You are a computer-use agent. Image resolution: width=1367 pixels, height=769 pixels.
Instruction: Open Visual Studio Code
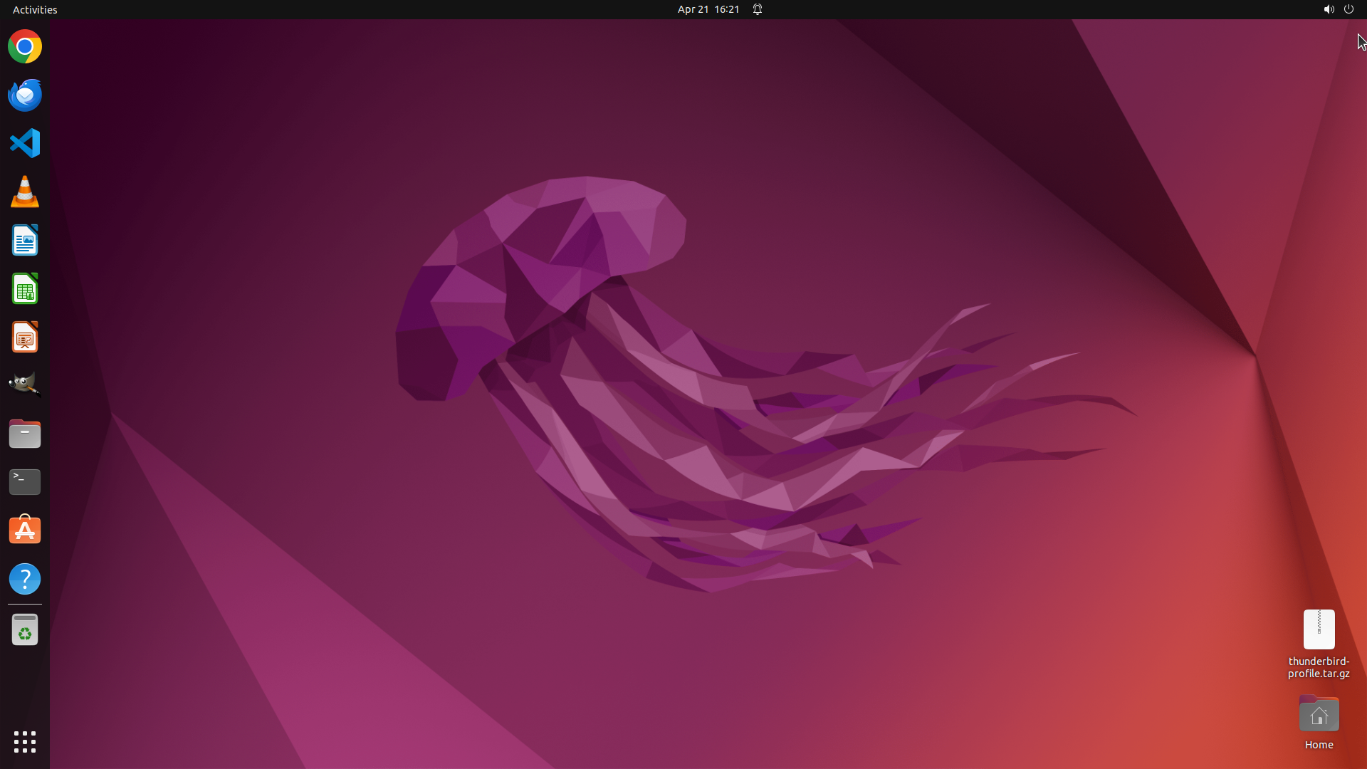tap(25, 143)
